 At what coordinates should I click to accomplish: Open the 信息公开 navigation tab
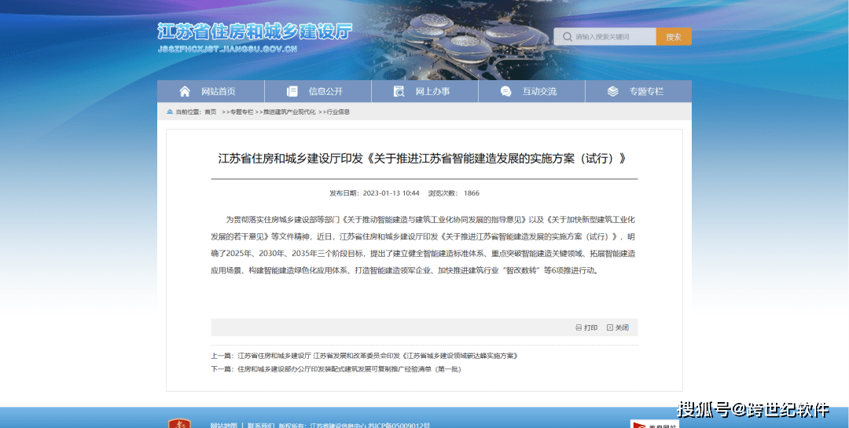(x=318, y=91)
